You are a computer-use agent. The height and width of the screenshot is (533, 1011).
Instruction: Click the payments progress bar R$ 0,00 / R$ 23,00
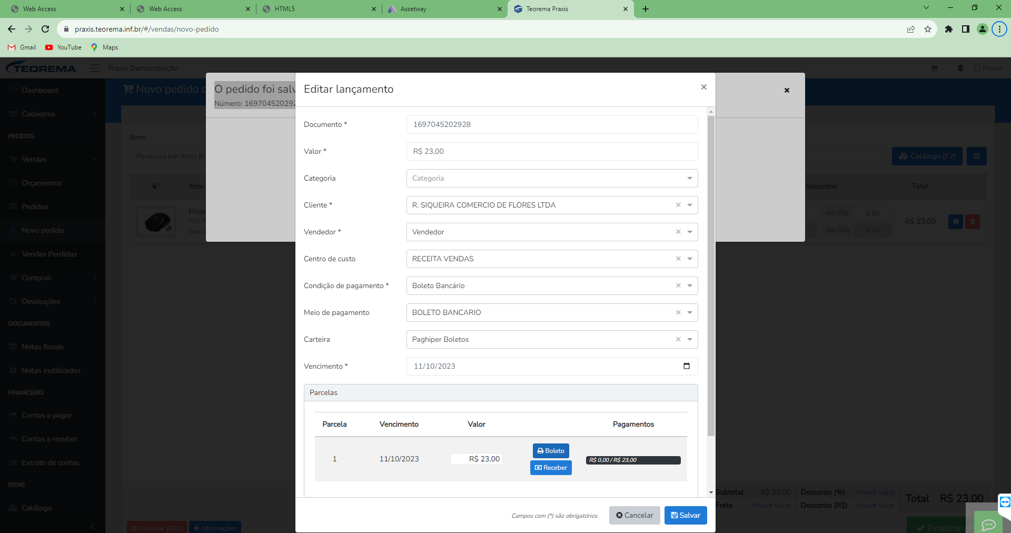[x=633, y=460]
